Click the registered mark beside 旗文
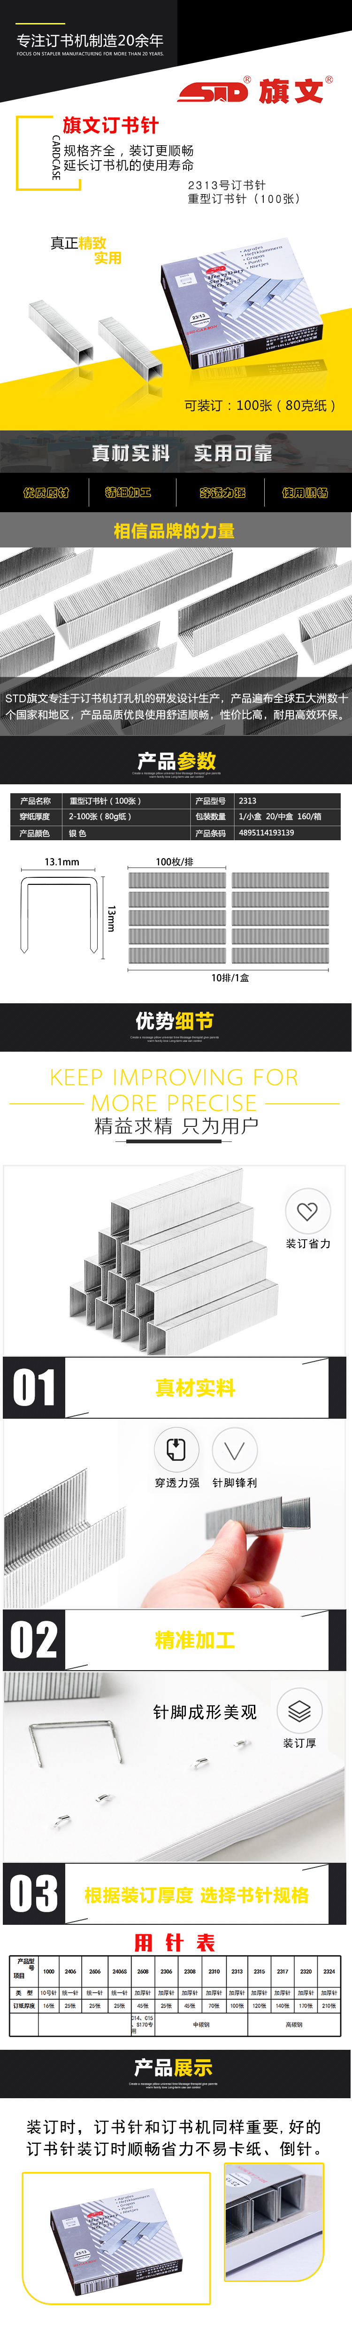This screenshot has width=352, height=2328. (x=329, y=80)
